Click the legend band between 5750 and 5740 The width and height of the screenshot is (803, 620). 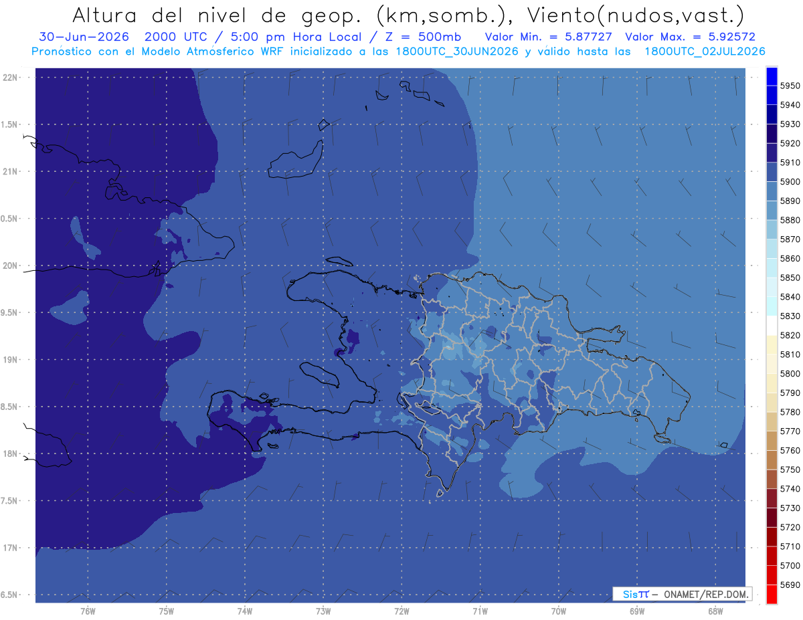pyautogui.click(x=772, y=480)
